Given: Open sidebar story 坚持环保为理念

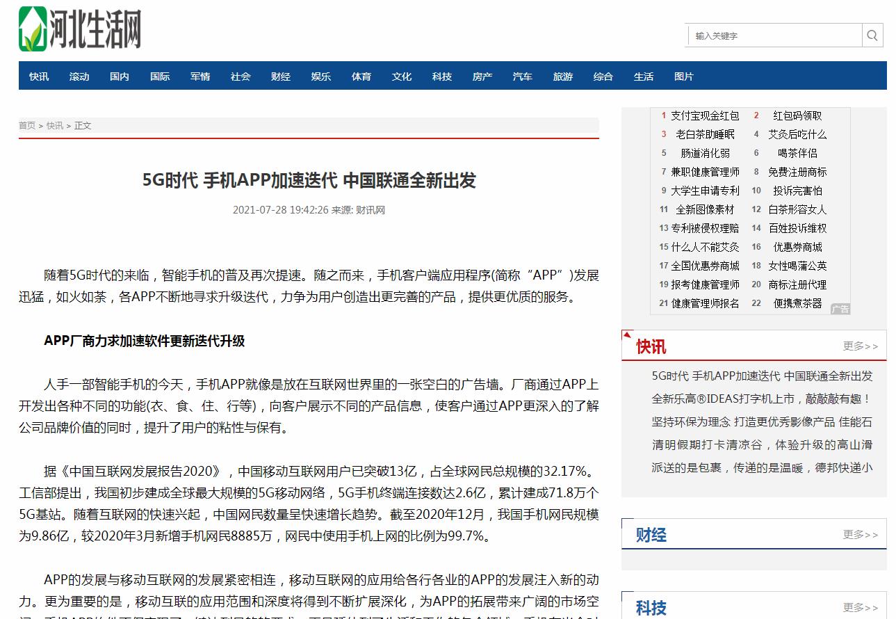Looking at the screenshot, I should [762, 422].
